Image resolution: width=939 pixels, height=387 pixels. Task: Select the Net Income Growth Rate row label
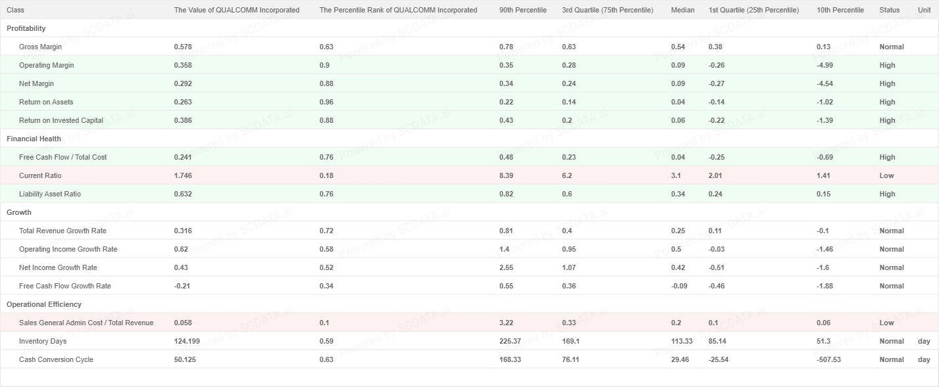point(58,267)
